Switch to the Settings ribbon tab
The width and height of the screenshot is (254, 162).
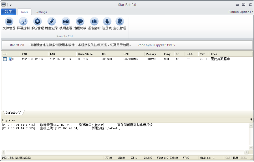[41, 12]
